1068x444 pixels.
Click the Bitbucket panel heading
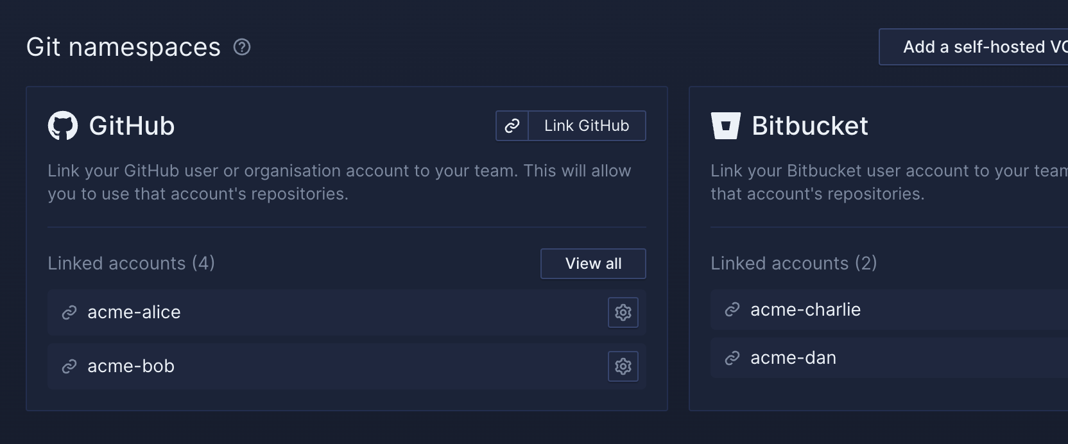(x=809, y=126)
